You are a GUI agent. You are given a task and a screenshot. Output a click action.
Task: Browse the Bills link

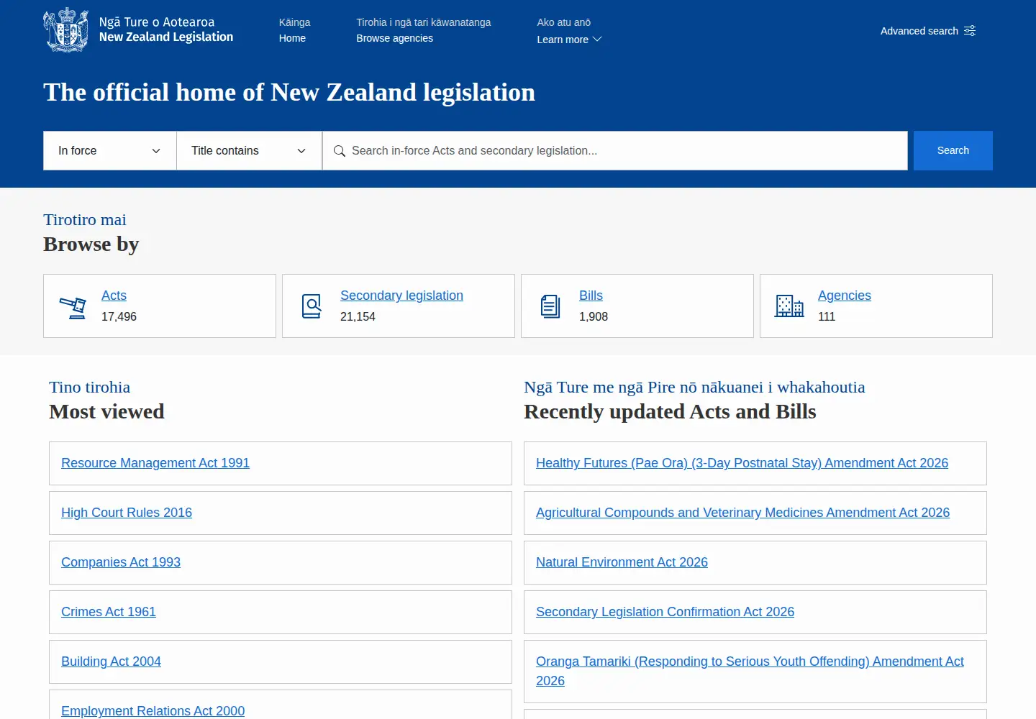[x=591, y=296]
